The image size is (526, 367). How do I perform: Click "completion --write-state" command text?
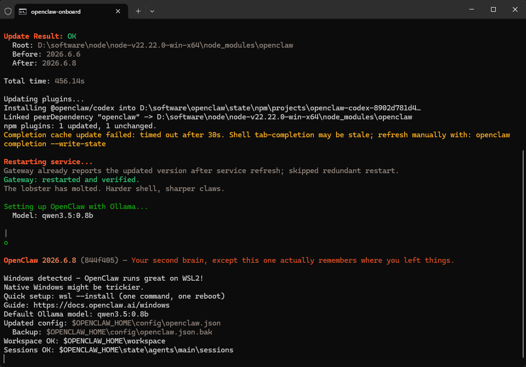coord(55,144)
